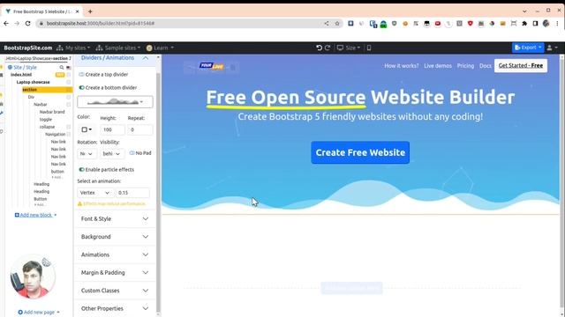Open the Sample sites menu
This screenshot has width=565, height=317.
(118, 48)
